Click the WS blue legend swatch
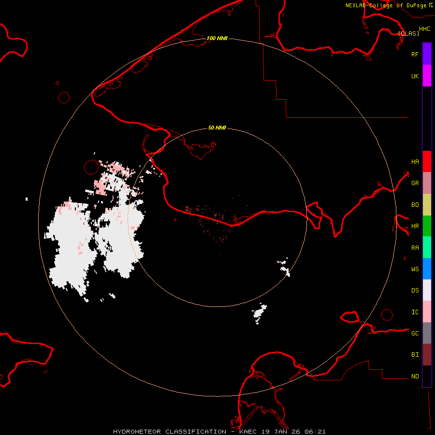 click(x=427, y=269)
